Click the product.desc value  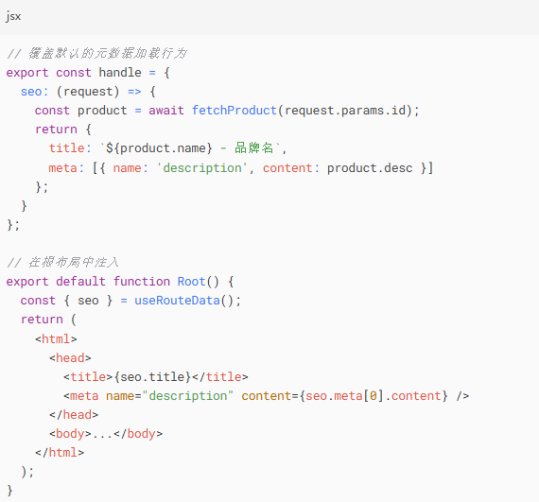[370, 168]
